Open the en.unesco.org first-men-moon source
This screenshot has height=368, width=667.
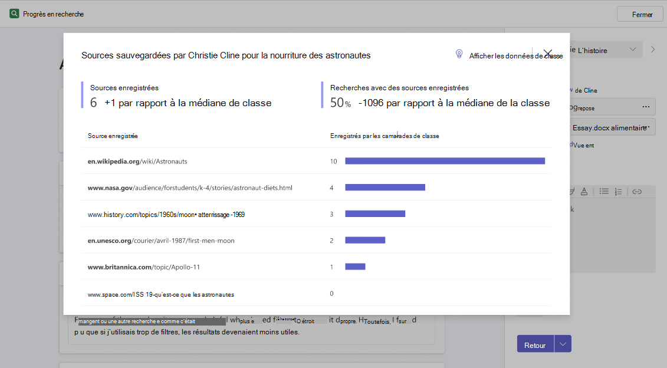coord(161,241)
